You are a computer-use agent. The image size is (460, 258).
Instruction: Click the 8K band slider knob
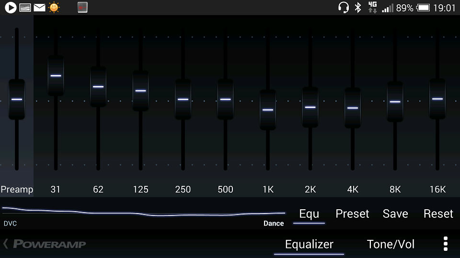point(395,102)
